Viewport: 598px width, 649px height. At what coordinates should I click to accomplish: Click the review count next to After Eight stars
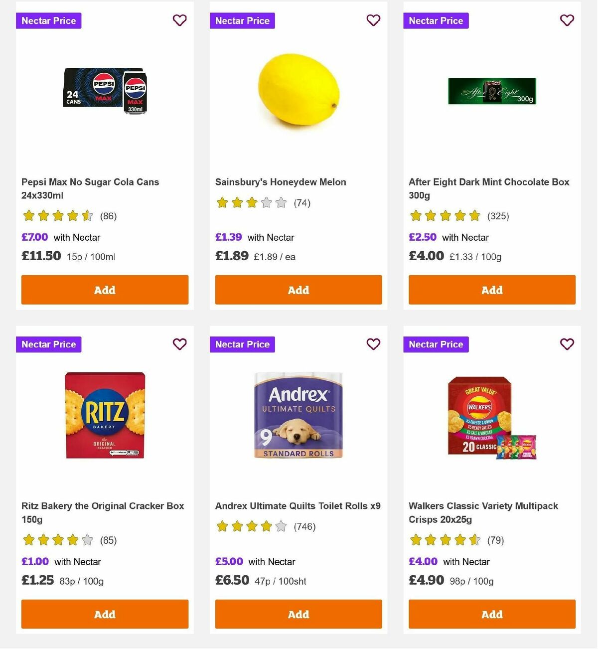click(498, 216)
